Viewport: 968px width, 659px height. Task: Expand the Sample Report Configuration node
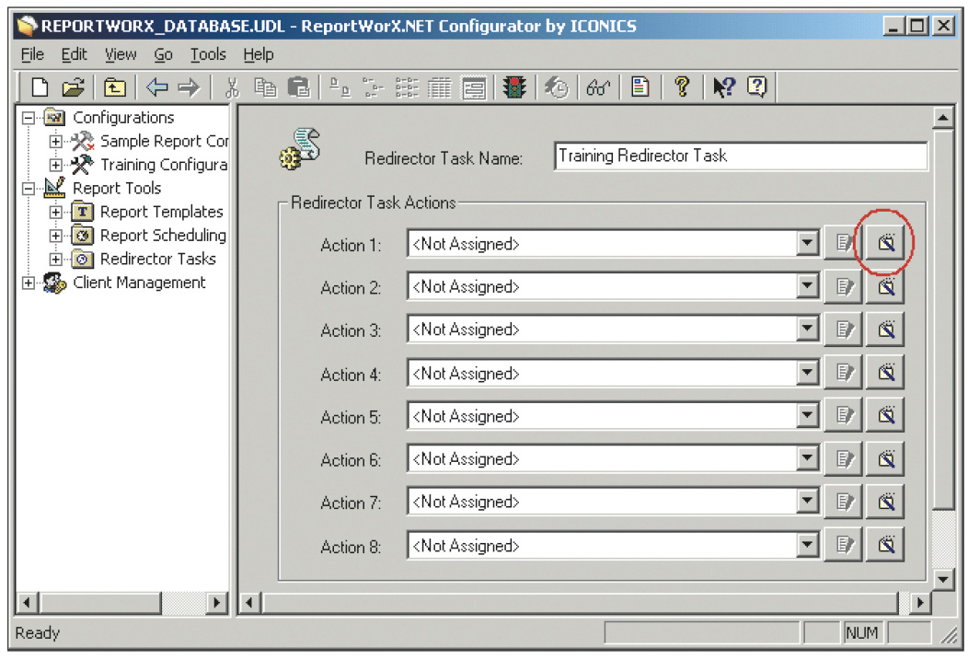click(x=55, y=142)
